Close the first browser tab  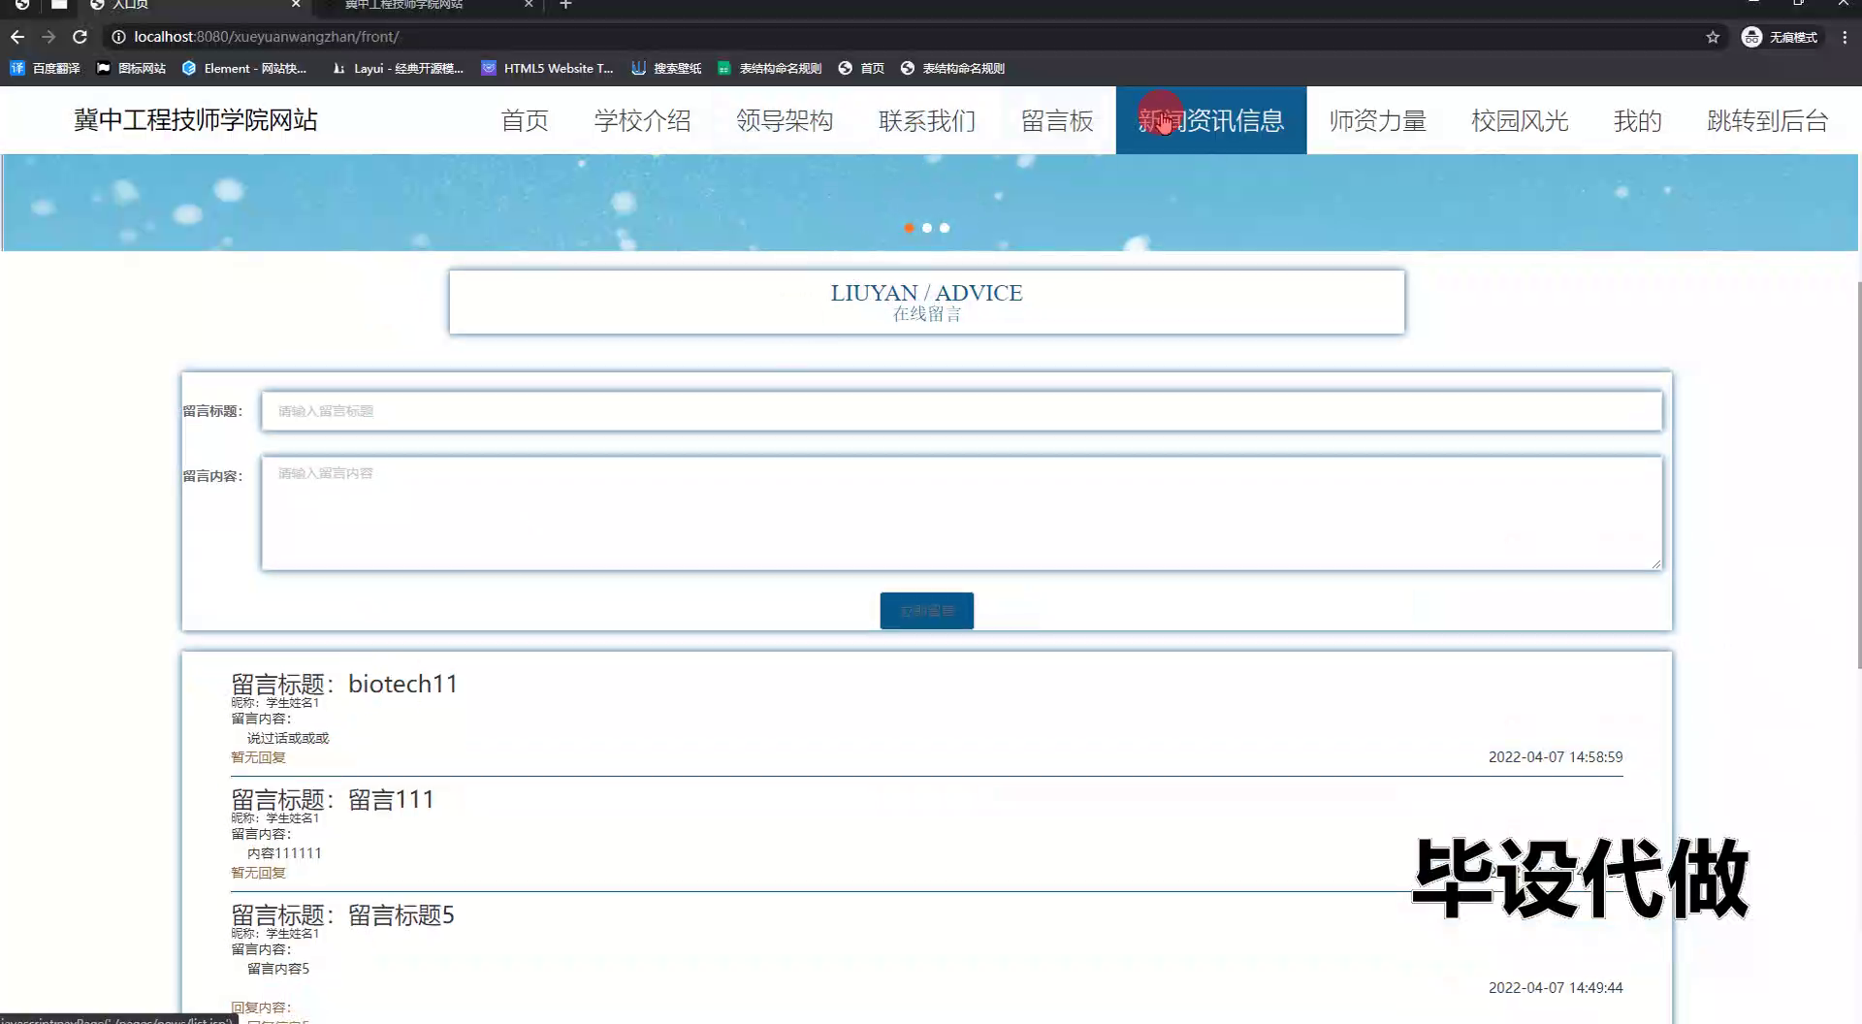[x=296, y=5]
